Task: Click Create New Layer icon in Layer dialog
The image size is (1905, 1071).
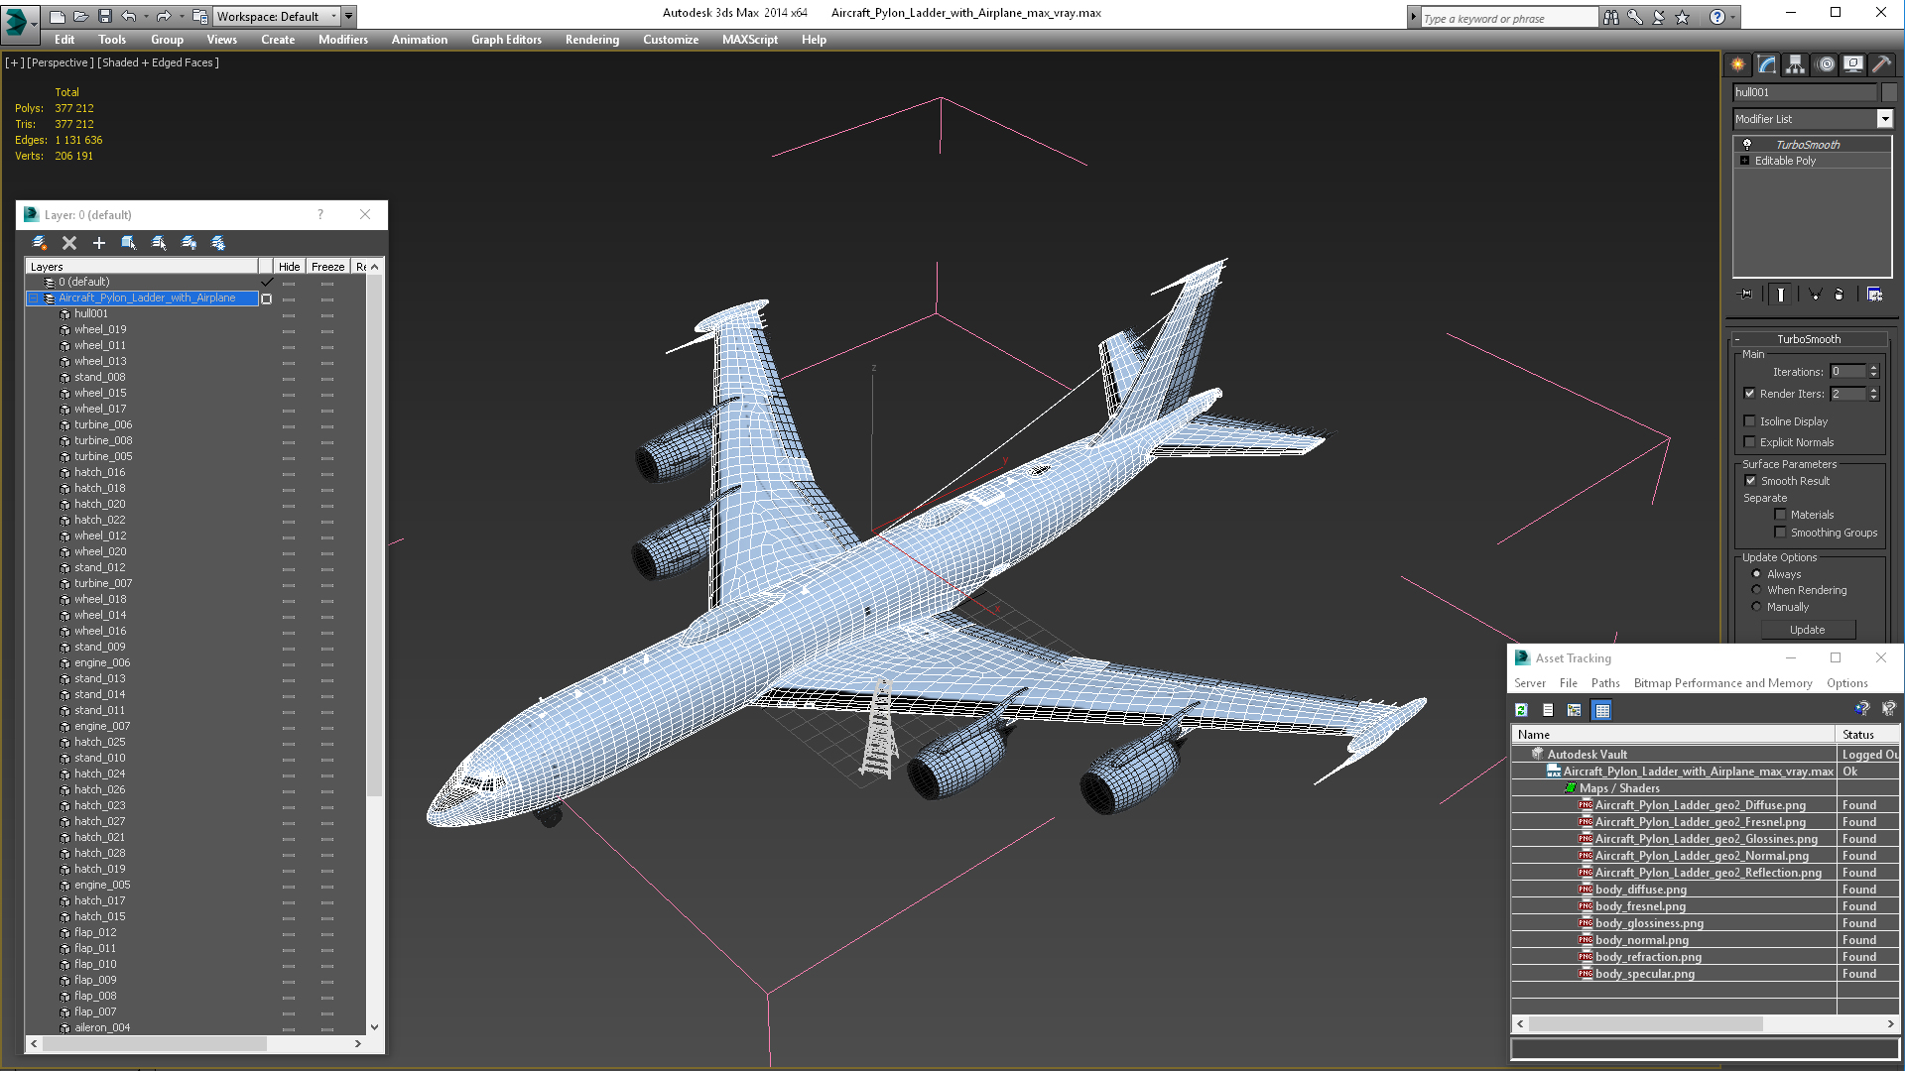Action: click(x=40, y=243)
